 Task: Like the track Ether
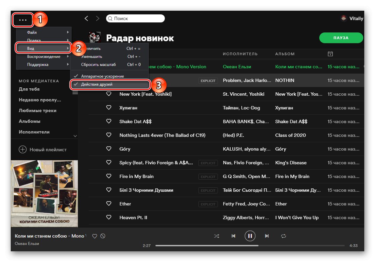click(x=109, y=203)
